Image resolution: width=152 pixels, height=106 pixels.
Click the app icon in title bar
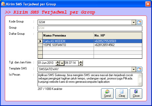pyautogui.click(x=3, y=4)
